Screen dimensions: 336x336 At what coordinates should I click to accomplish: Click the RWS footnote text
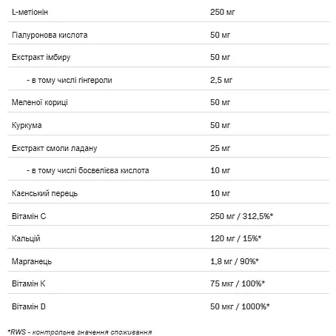pos(80,332)
